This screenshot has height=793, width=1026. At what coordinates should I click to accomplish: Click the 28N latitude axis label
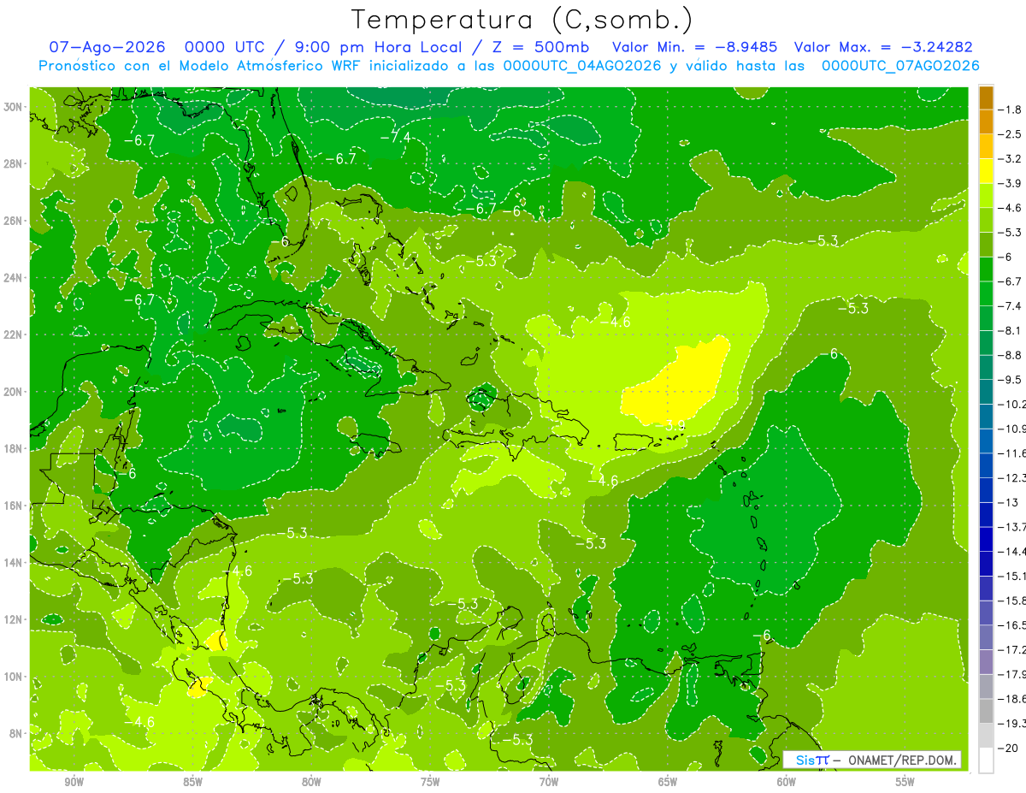coord(15,163)
